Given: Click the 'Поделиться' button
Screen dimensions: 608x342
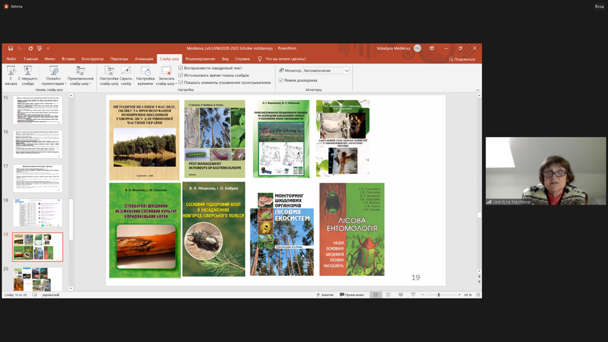Looking at the screenshot, I should (461, 59).
